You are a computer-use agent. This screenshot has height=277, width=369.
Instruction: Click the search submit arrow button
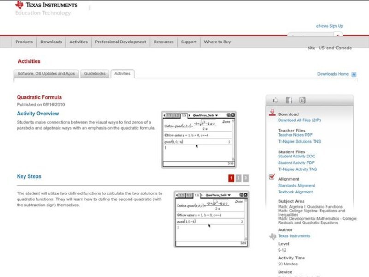click(x=339, y=36)
